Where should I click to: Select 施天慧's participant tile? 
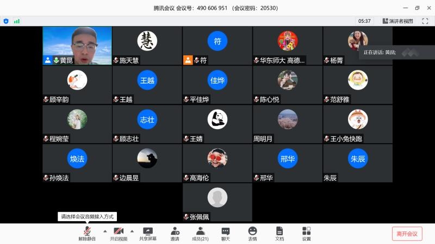[147, 46]
